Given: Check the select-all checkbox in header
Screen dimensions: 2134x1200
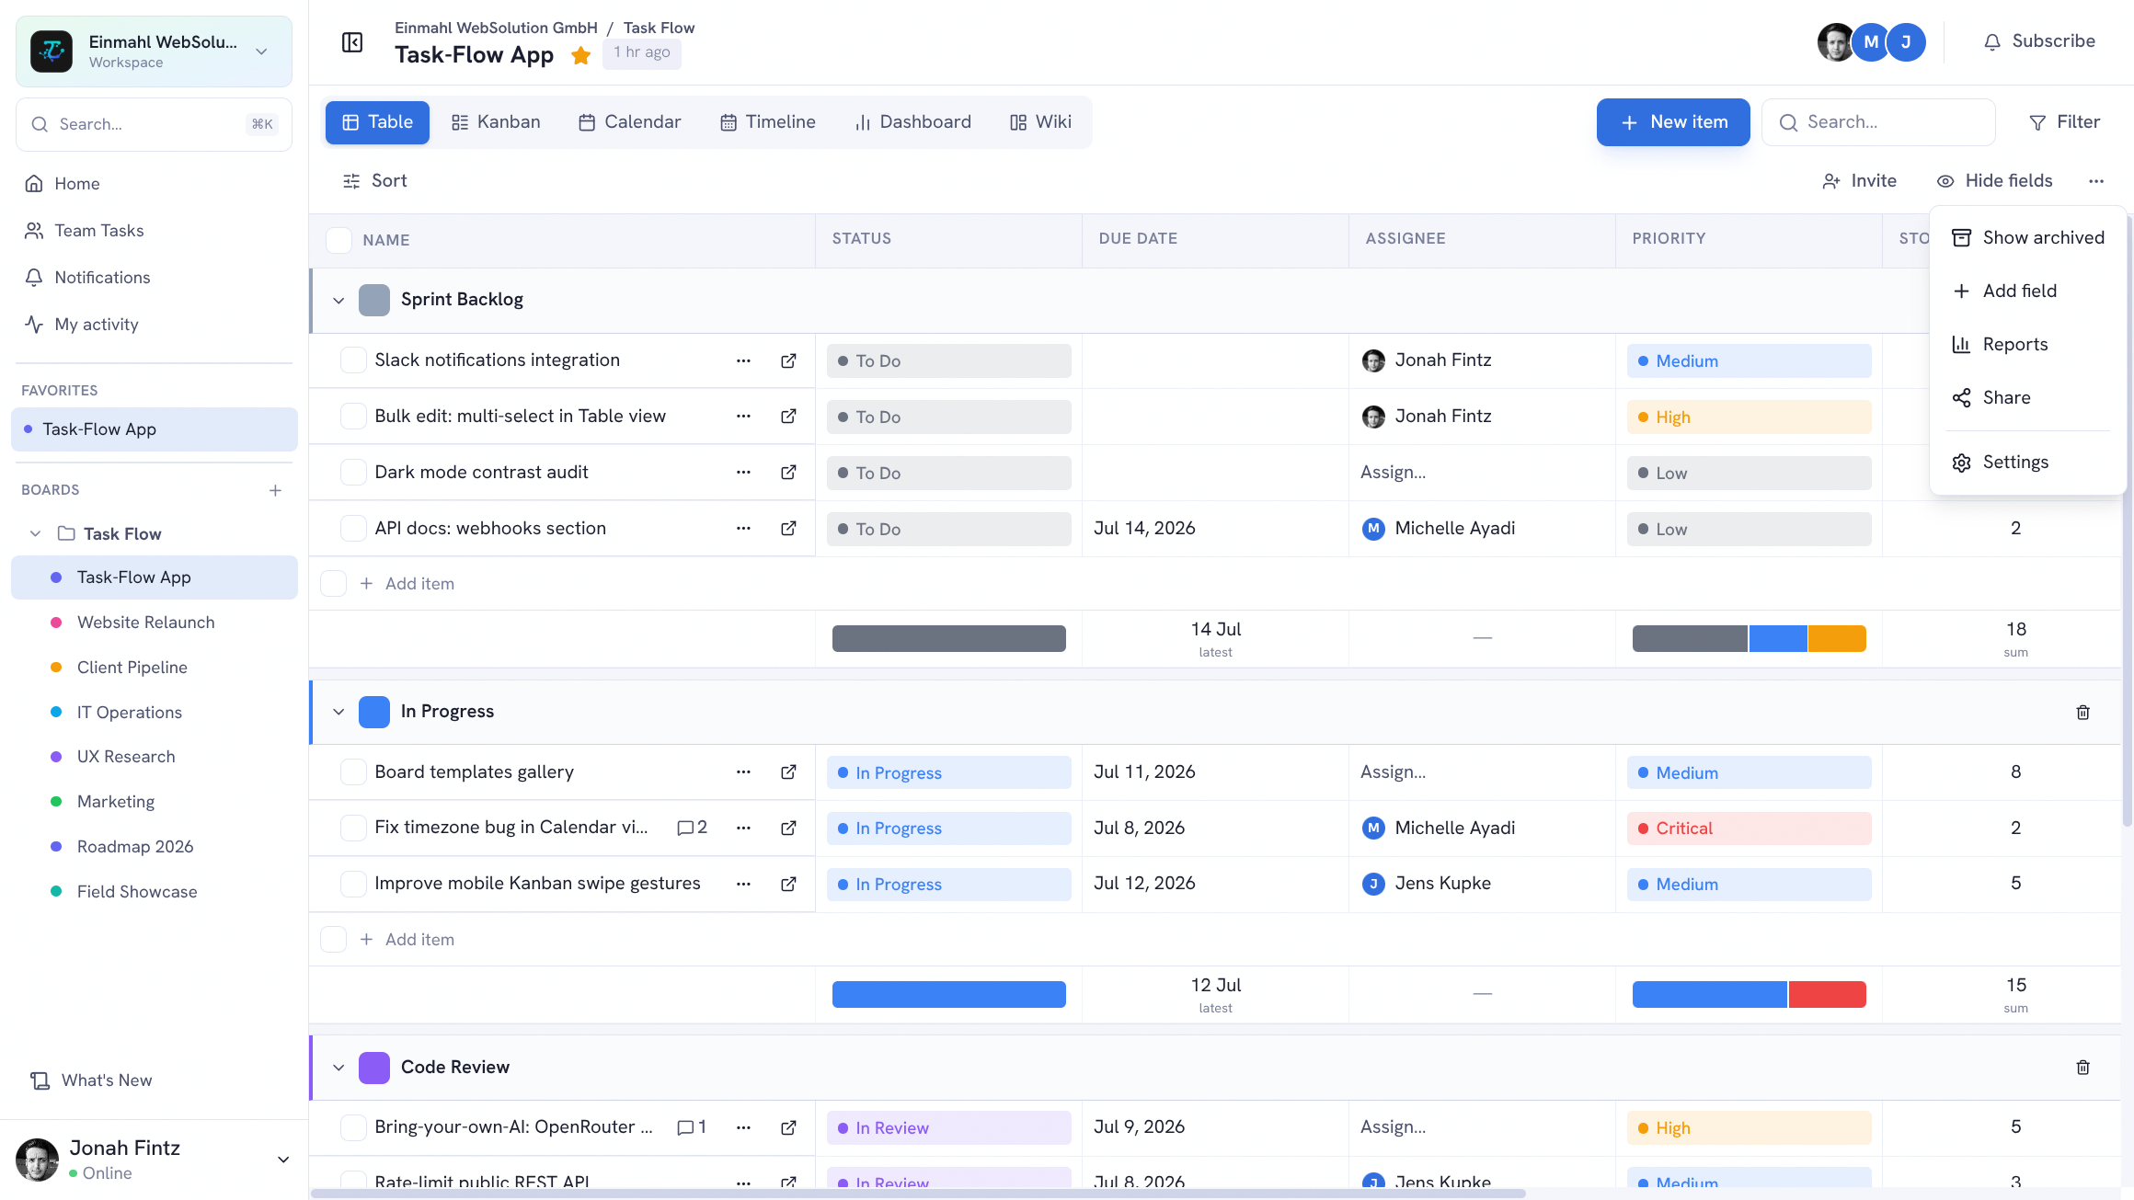Looking at the screenshot, I should (338, 240).
